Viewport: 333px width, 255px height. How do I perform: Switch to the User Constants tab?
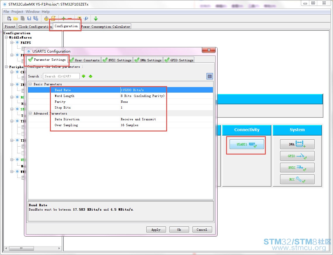coord(85,60)
